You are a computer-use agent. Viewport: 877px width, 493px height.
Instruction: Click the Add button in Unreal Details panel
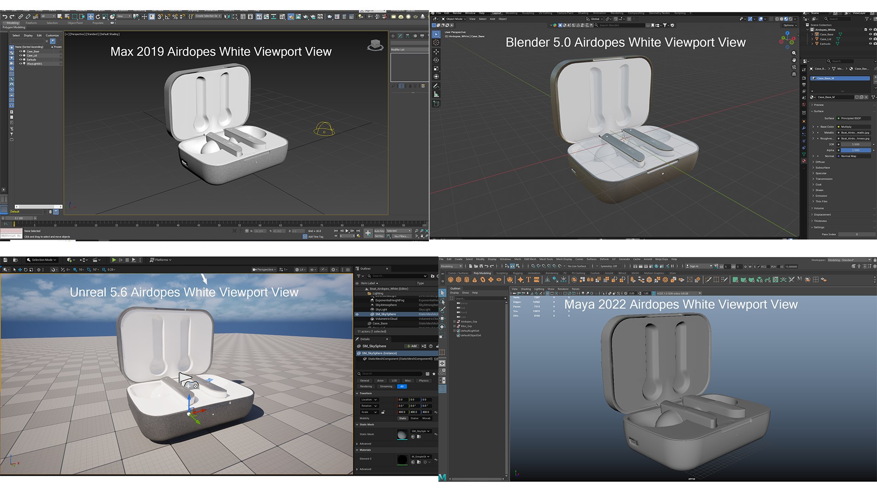412,346
